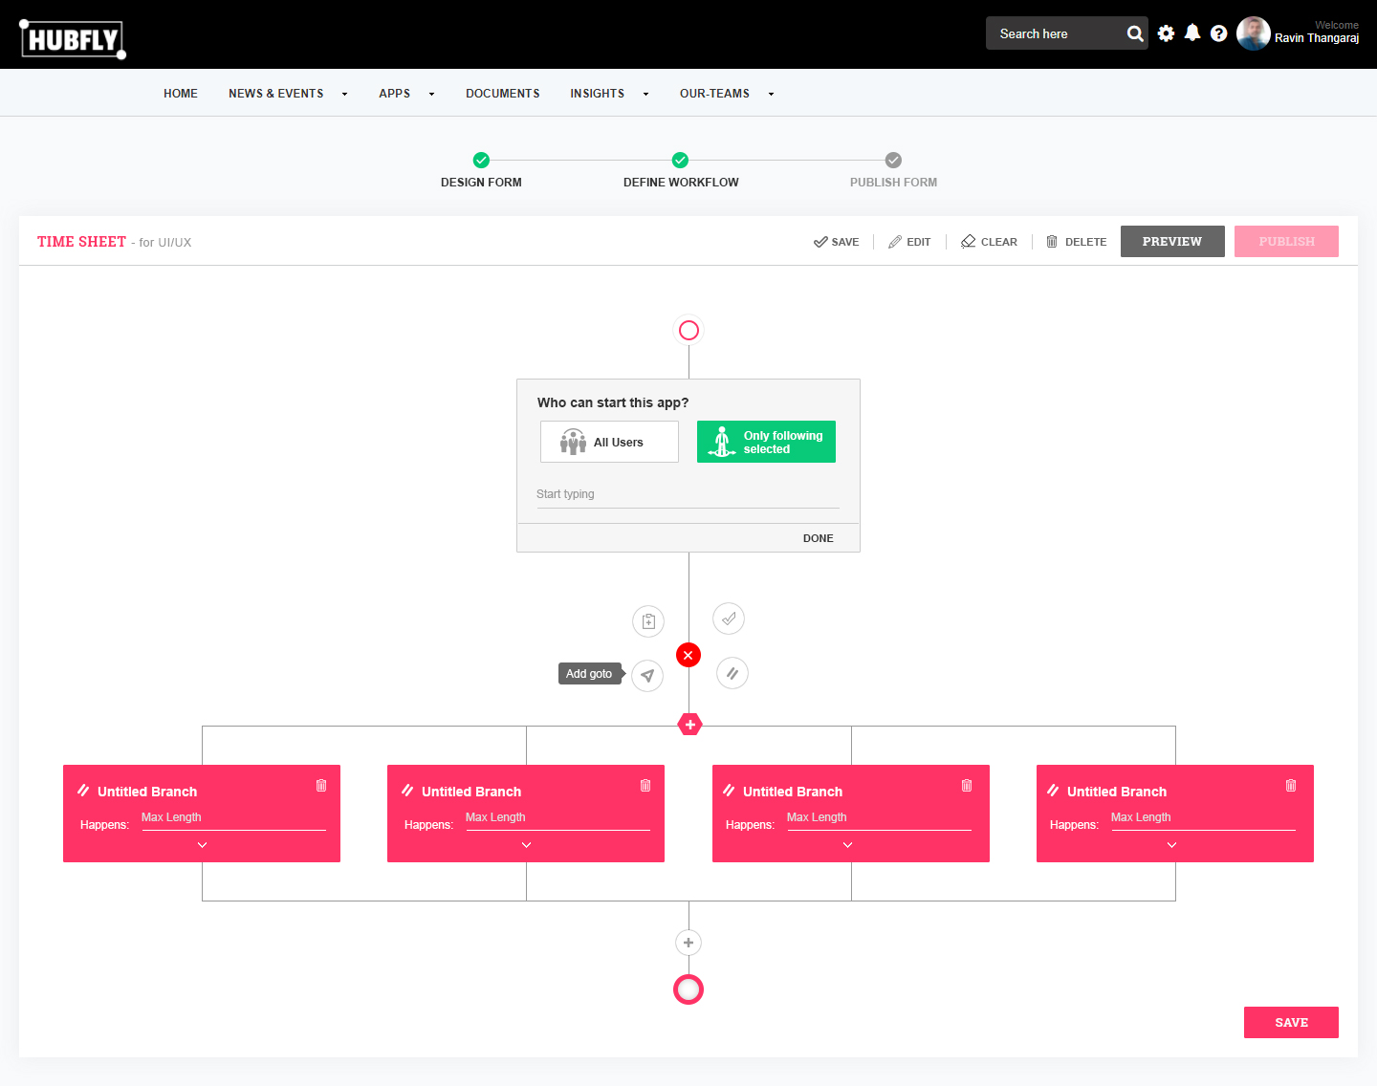
Task: Delete the second Untitled Branch
Action: point(645,786)
